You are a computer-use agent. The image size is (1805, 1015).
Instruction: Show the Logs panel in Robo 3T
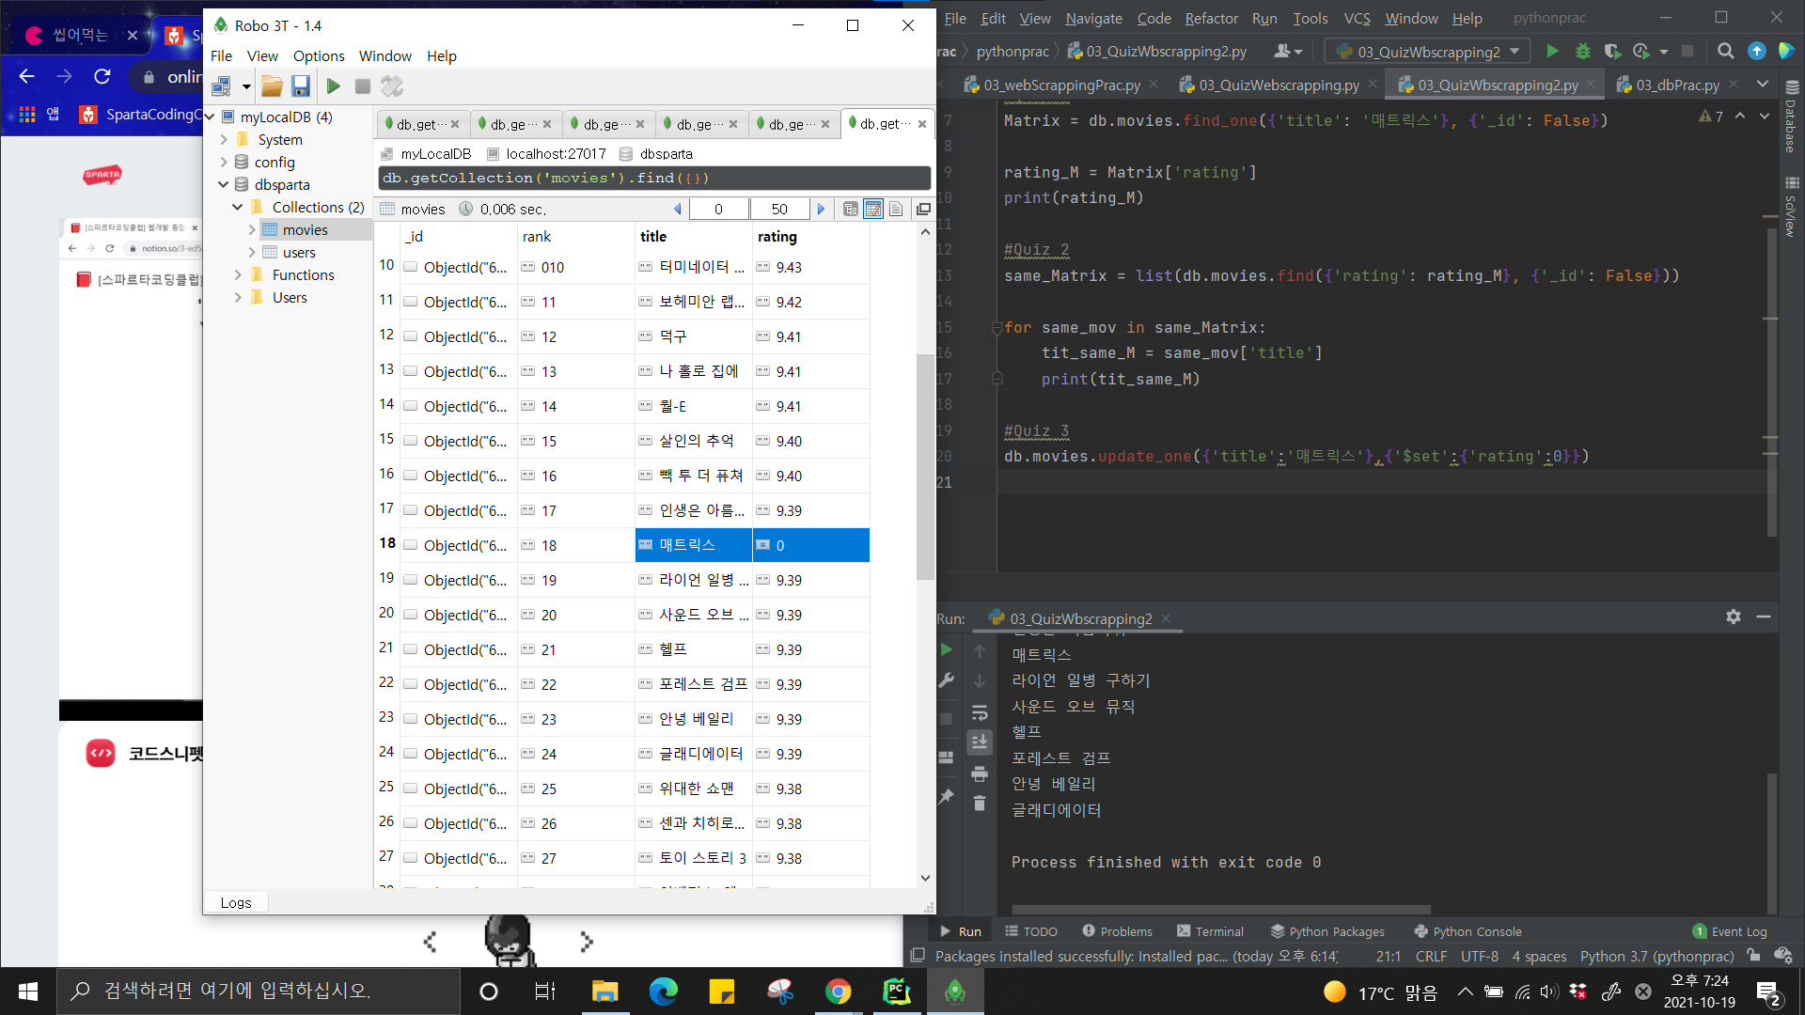tap(236, 902)
